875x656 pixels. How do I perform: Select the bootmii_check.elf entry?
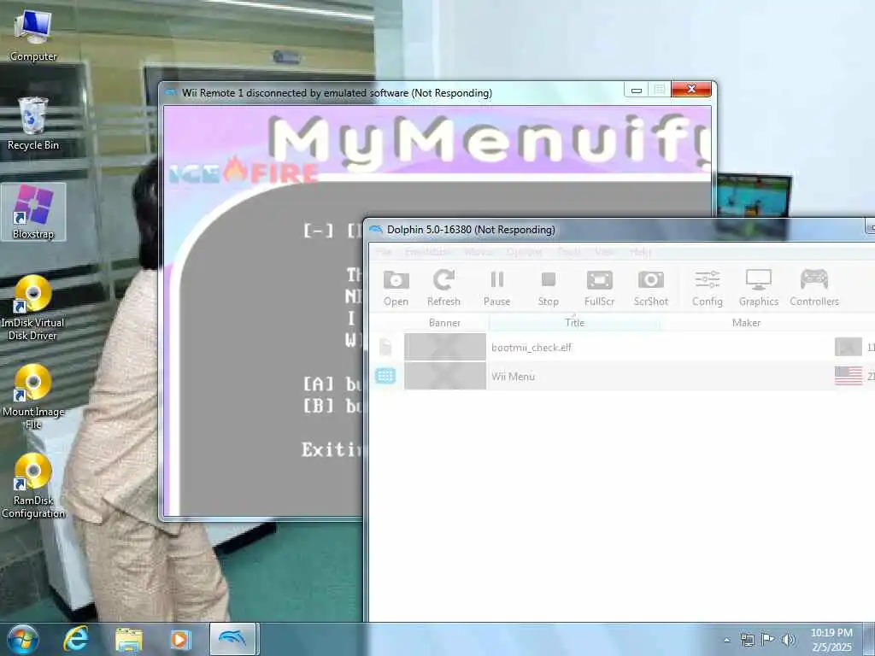[622, 347]
